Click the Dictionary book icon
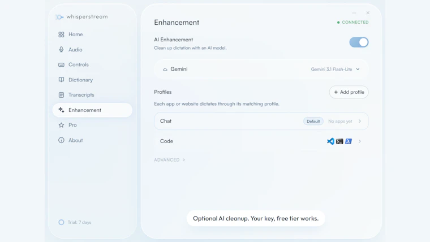Viewport: 430px width, 242px height. coord(61,80)
